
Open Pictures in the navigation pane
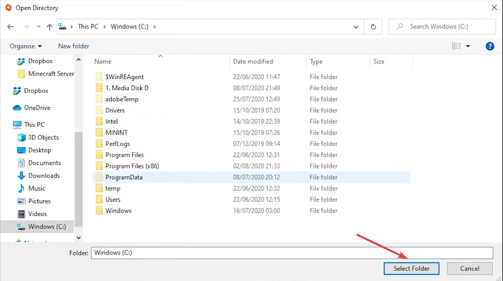[x=40, y=201]
